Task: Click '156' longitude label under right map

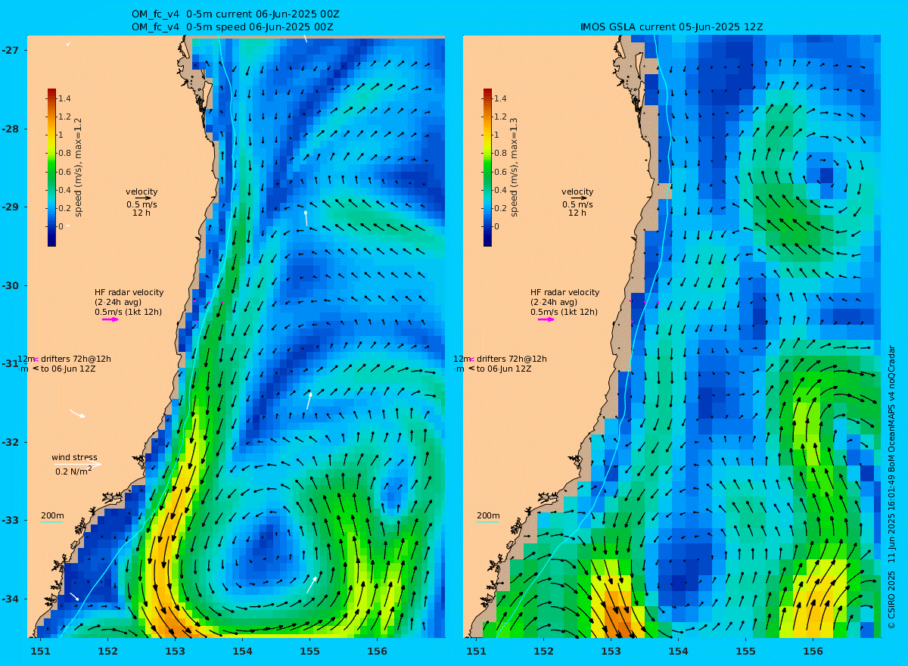Action: pos(813,650)
